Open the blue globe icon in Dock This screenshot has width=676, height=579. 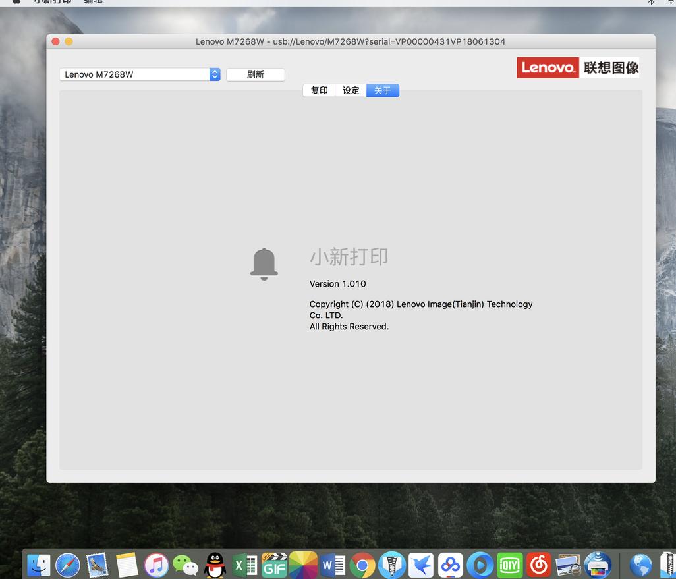click(640, 565)
